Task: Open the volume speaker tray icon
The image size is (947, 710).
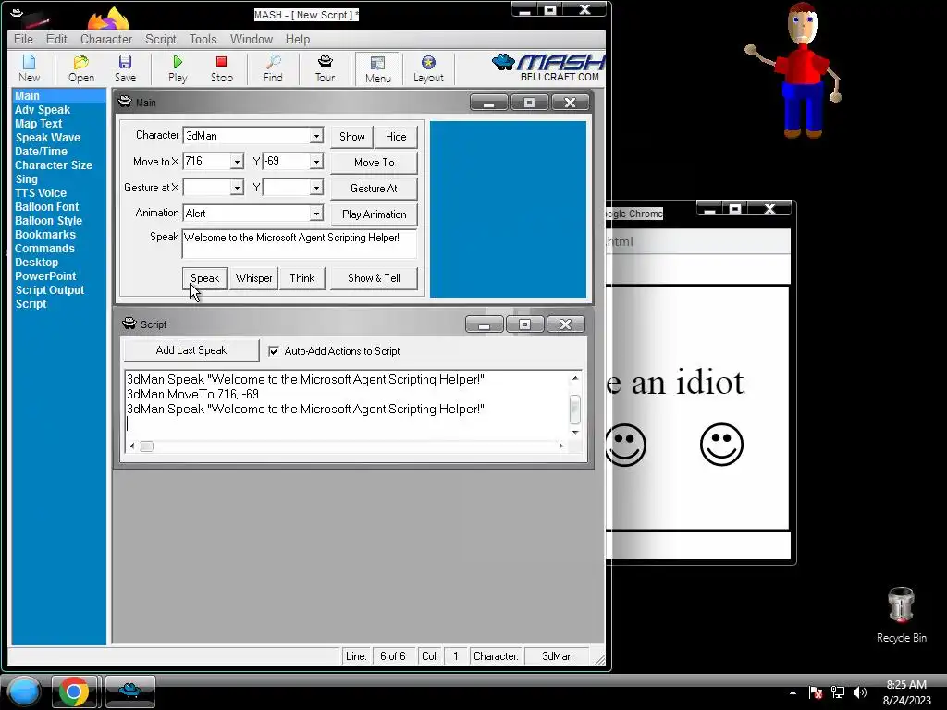Action: click(859, 692)
